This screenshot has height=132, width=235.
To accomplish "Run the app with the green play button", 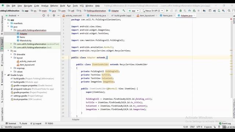I will (167, 11).
